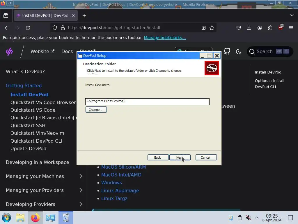This screenshot has width=298, height=224.
Task: Expand Managing your Machines chevron
Action: coord(81,176)
